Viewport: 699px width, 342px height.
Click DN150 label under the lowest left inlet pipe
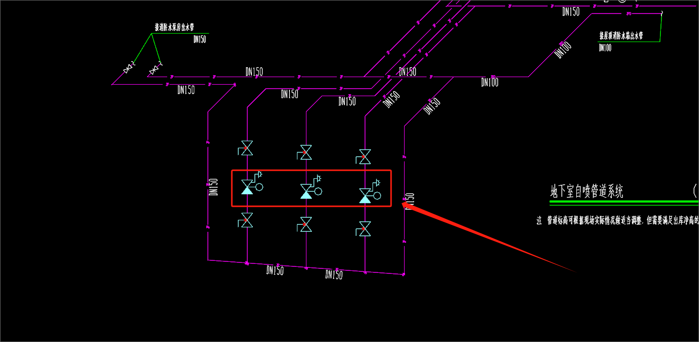186,90
